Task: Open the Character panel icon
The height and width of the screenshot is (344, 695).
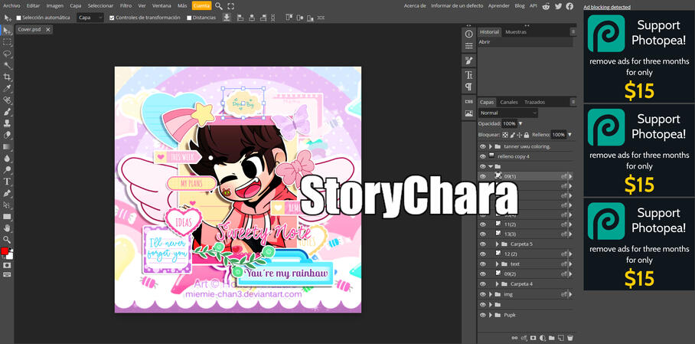Action: pos(468,75)
